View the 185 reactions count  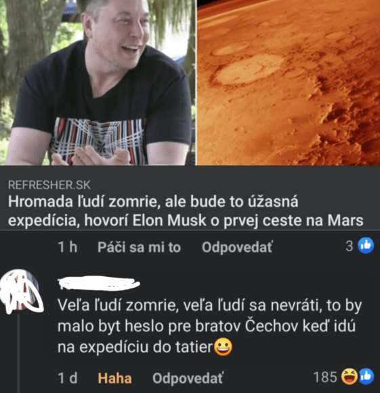[325, 377]
